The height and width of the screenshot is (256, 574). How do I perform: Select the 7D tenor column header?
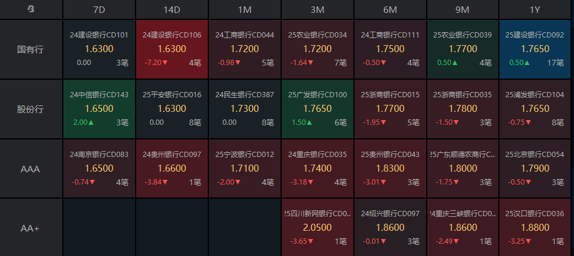[99, 9]
